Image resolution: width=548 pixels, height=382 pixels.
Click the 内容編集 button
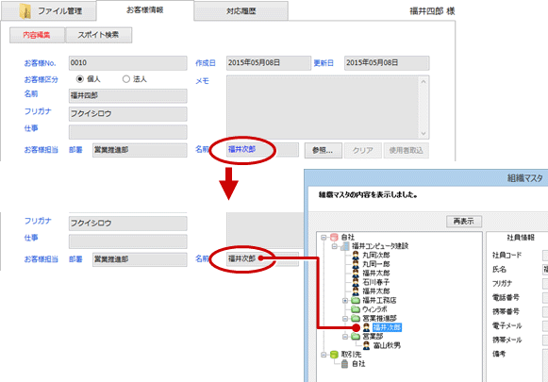point(37,35)
